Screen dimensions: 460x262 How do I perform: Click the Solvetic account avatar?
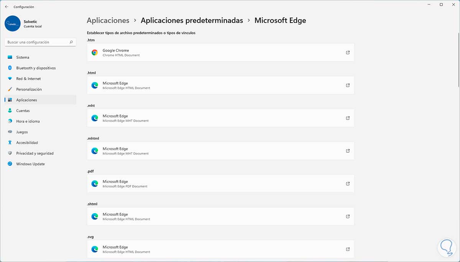coord(13,23)
